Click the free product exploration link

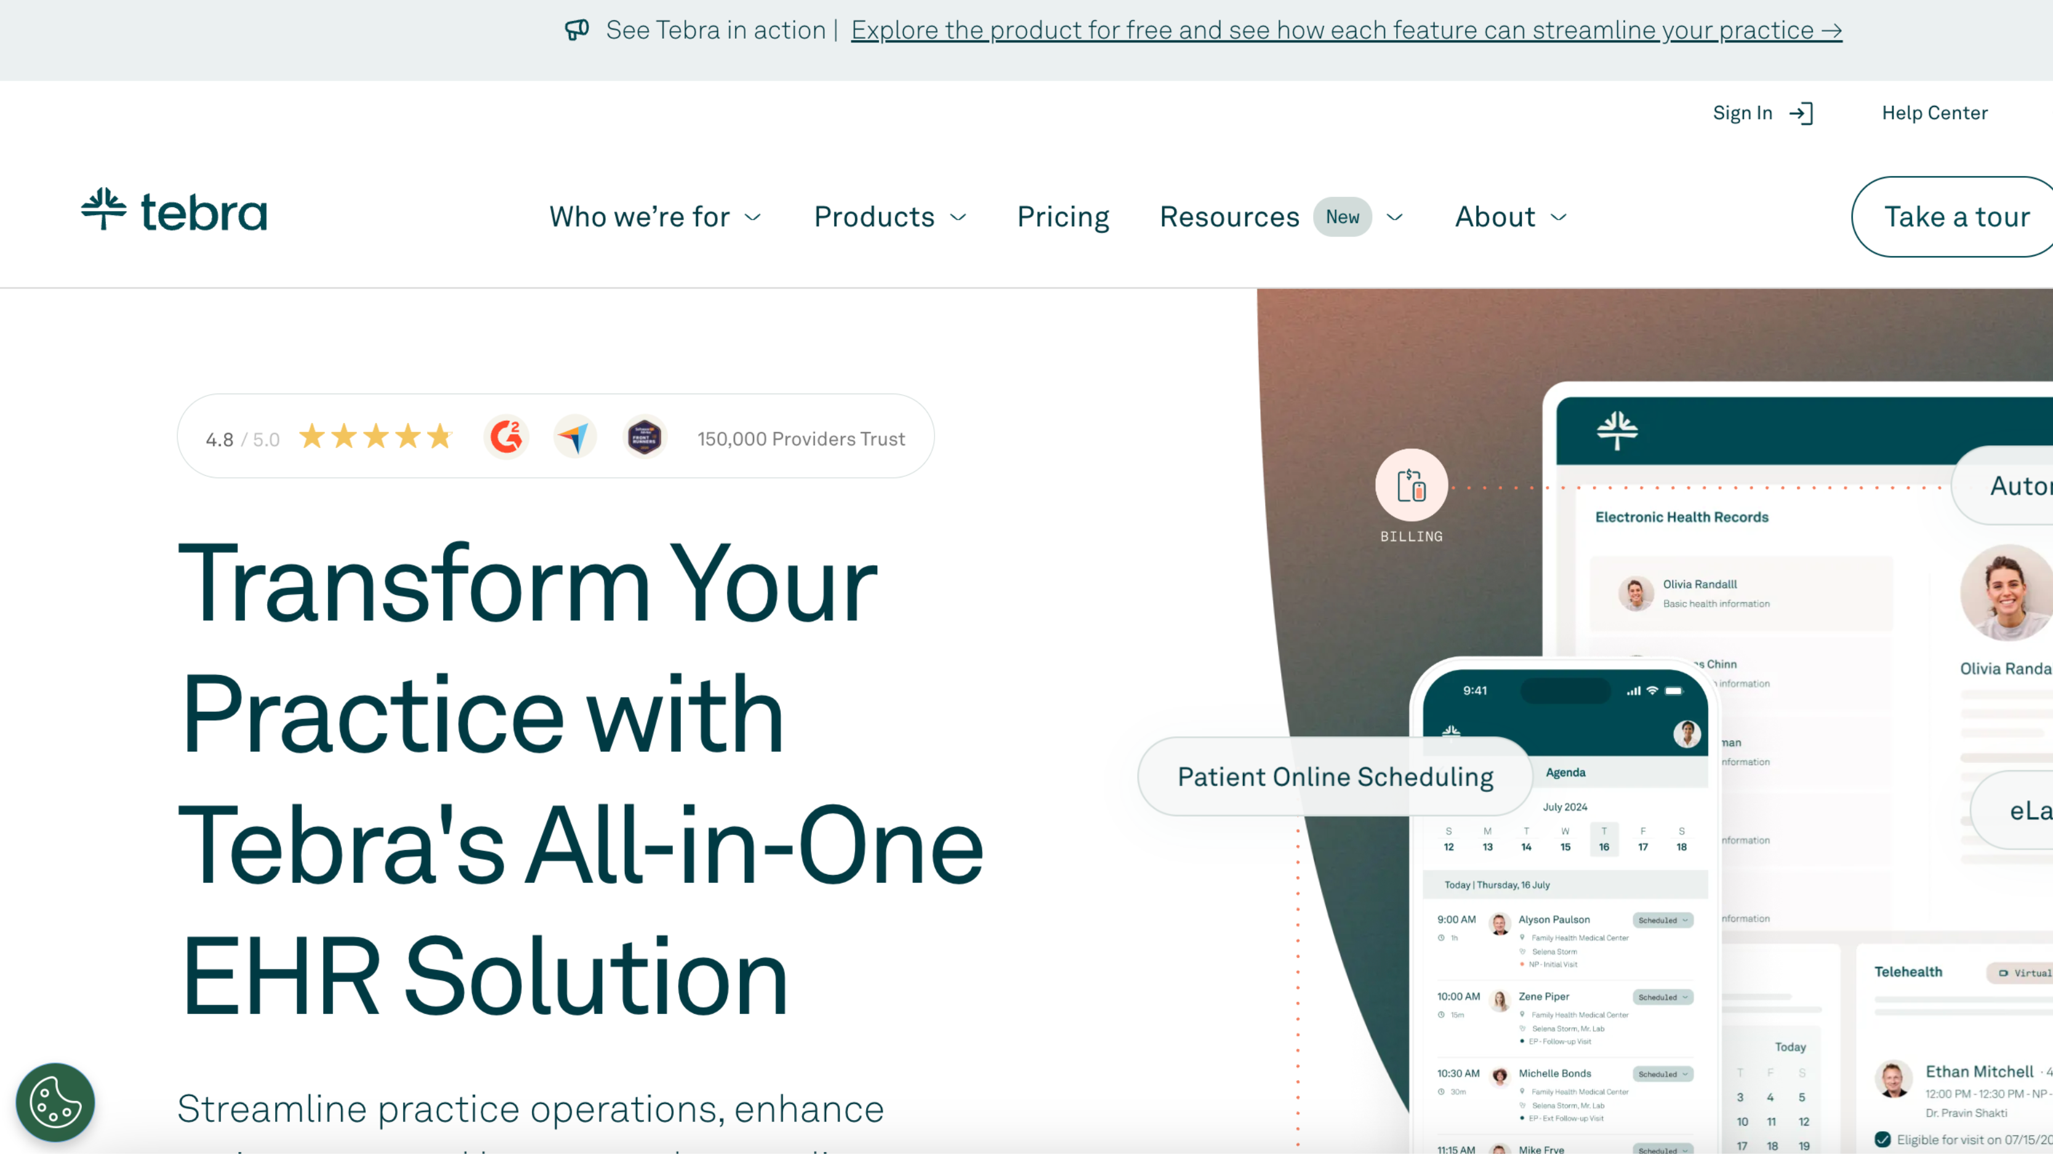[x=1346, y=30]
